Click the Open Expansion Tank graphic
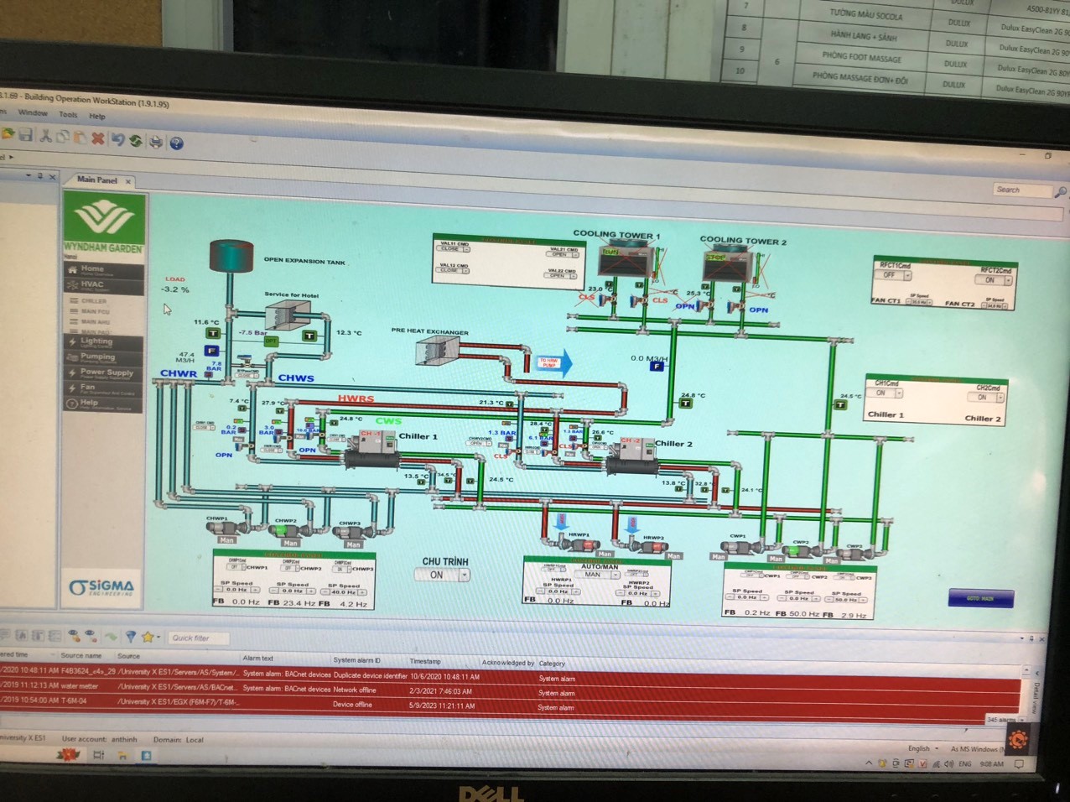 coord(231,255)
